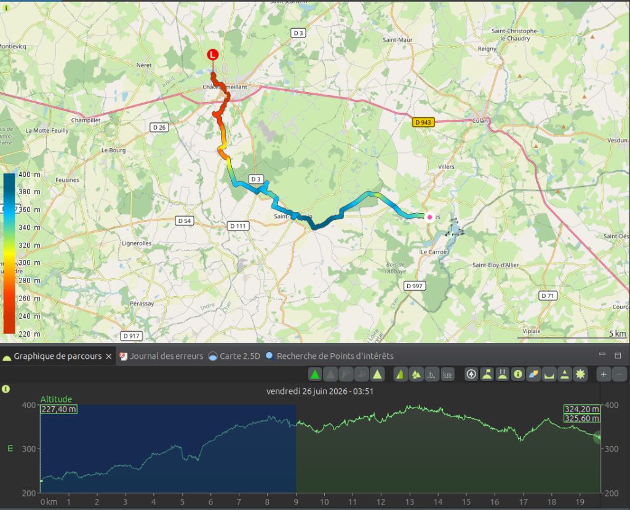
Task: Toggle tour markers flag icon
Action: [x=487, y=374]
